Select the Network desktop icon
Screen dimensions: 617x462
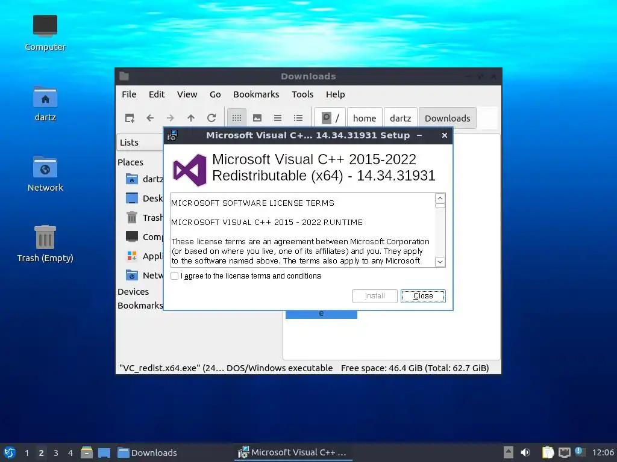point(45,174)
